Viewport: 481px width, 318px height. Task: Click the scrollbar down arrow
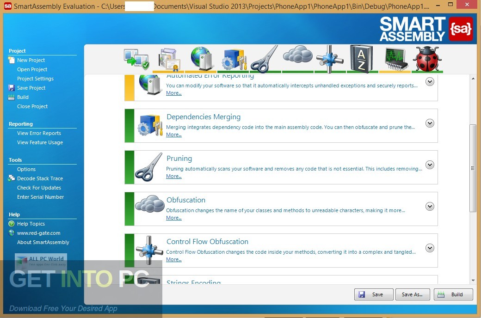[473, 280]
